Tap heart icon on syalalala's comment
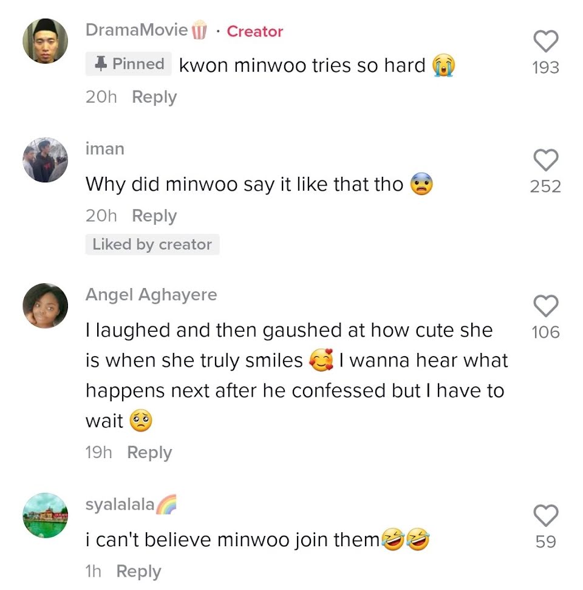This screenshot has height=590, width=583. pyautogui.click(x=545, y=515)
